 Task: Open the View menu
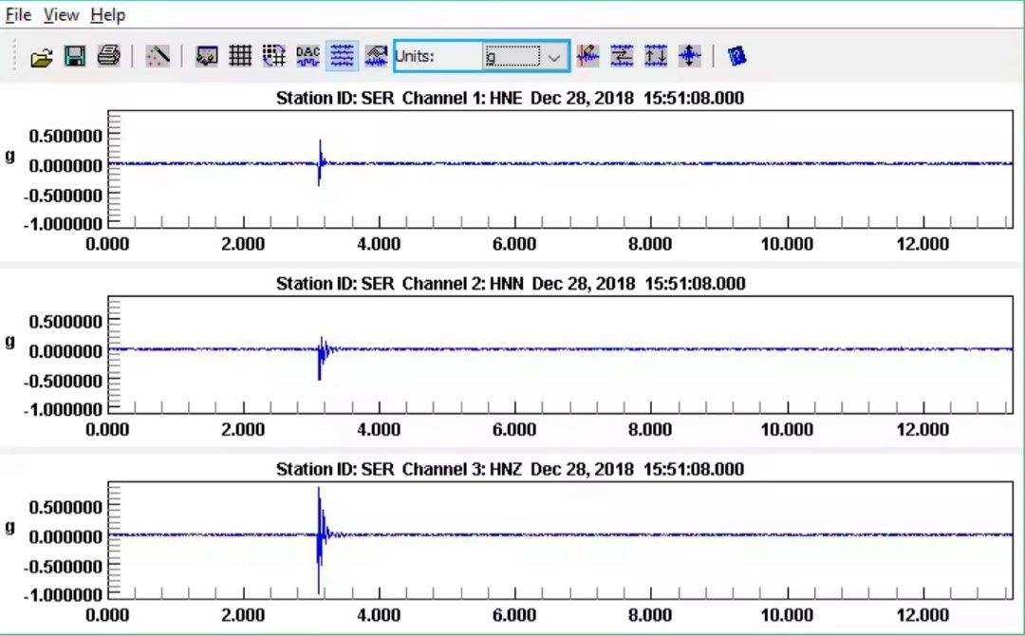61,14
